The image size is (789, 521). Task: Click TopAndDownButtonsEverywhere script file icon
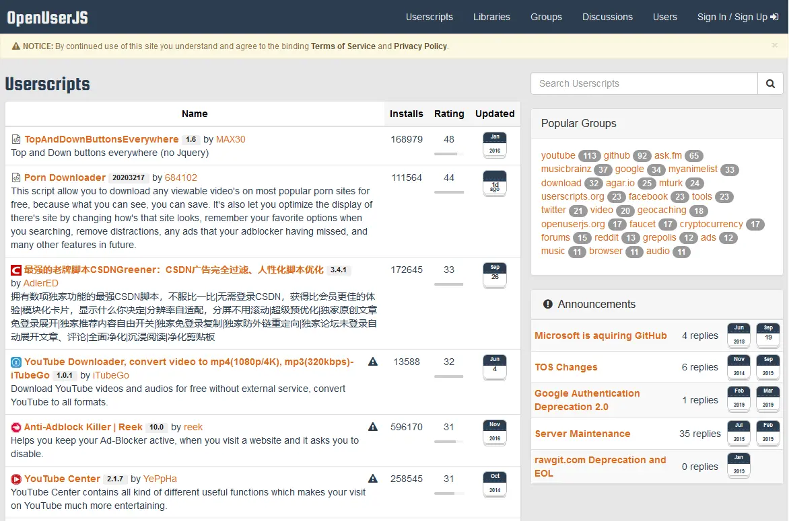pos(16,139)
